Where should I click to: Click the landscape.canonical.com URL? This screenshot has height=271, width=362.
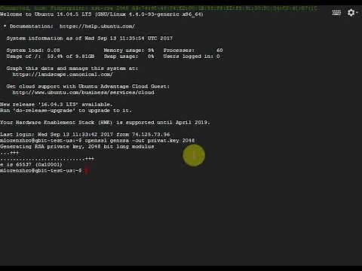click(x=63, y=75)
